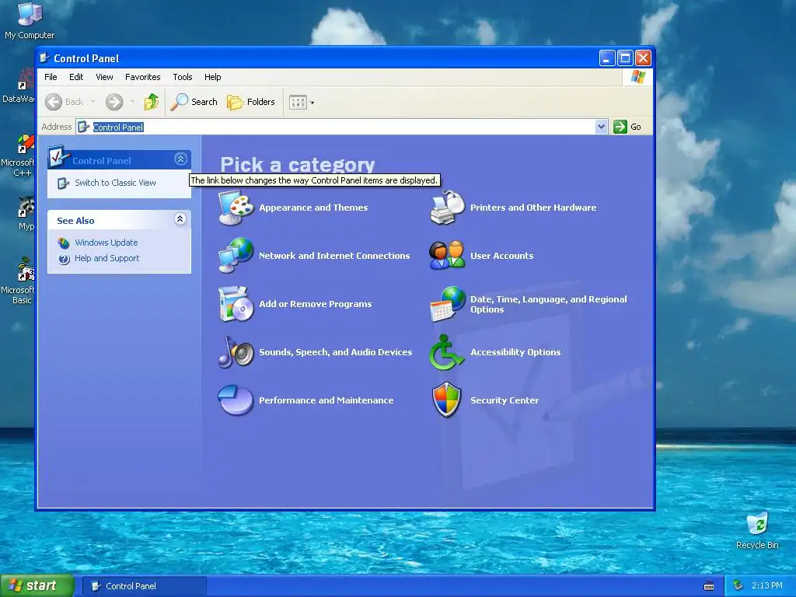Select the Myp desktop shortcut with raccoon icon
This screenshot has height=597, width=796.
[x=26, y=213]
